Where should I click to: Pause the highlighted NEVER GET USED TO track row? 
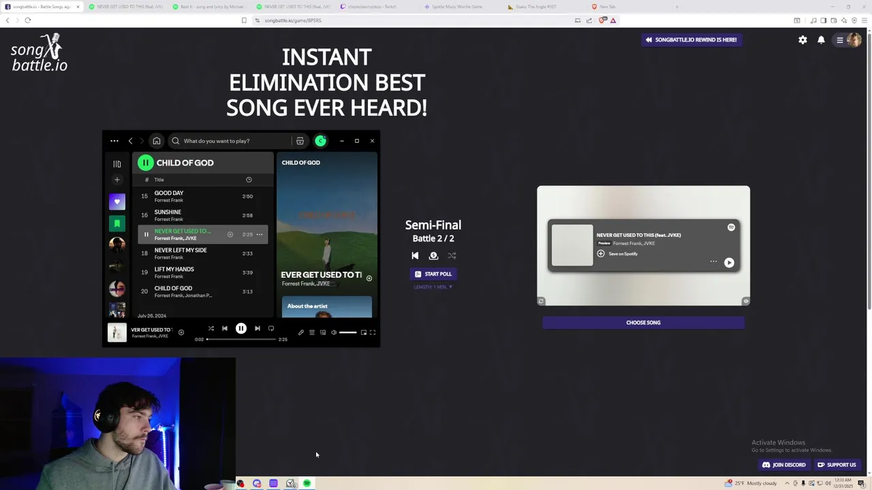[x=146, y=234]
